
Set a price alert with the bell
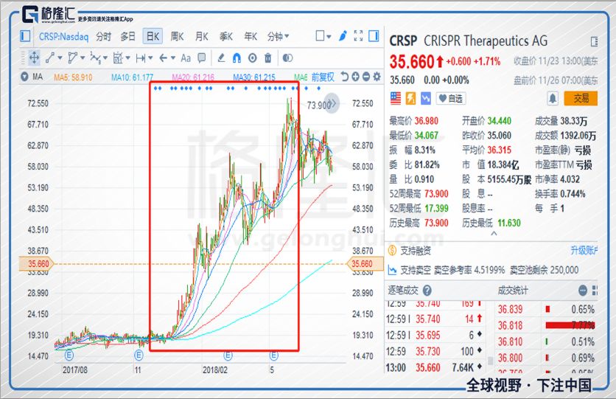pos(553,98)
